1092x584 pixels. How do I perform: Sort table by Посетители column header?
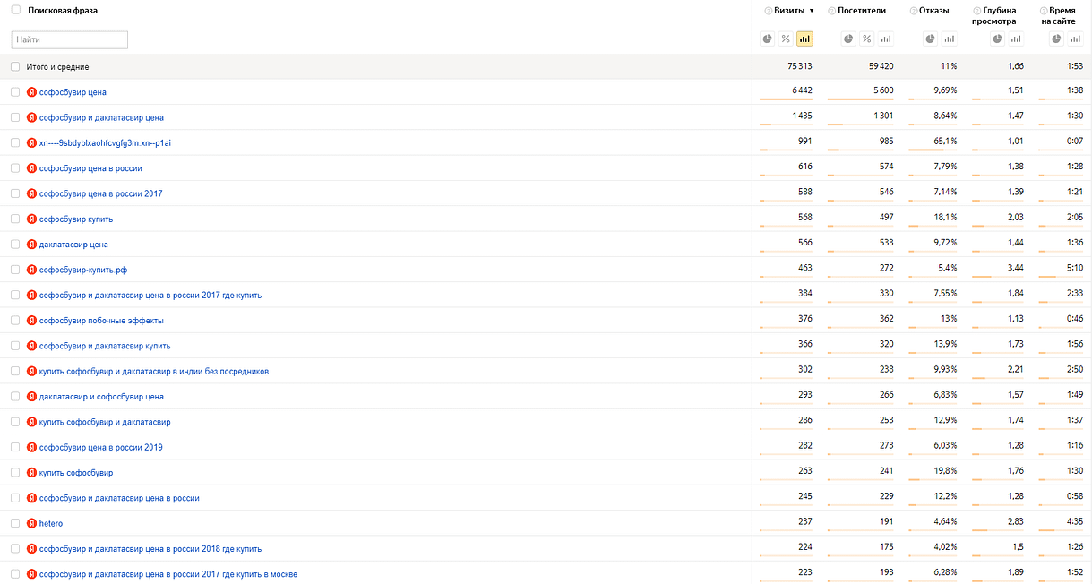tap(861, 11)
